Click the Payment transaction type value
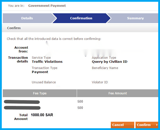160x130 pixels. coord(40,72)
